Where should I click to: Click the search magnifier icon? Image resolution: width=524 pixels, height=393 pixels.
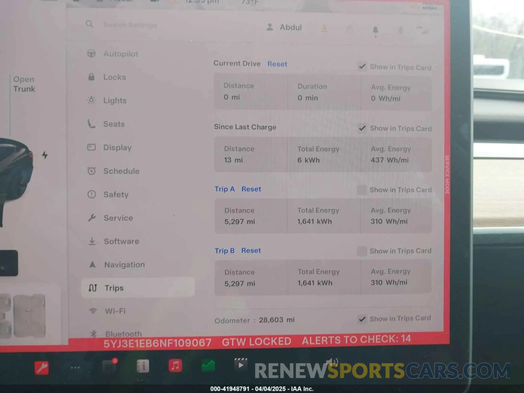90,24
